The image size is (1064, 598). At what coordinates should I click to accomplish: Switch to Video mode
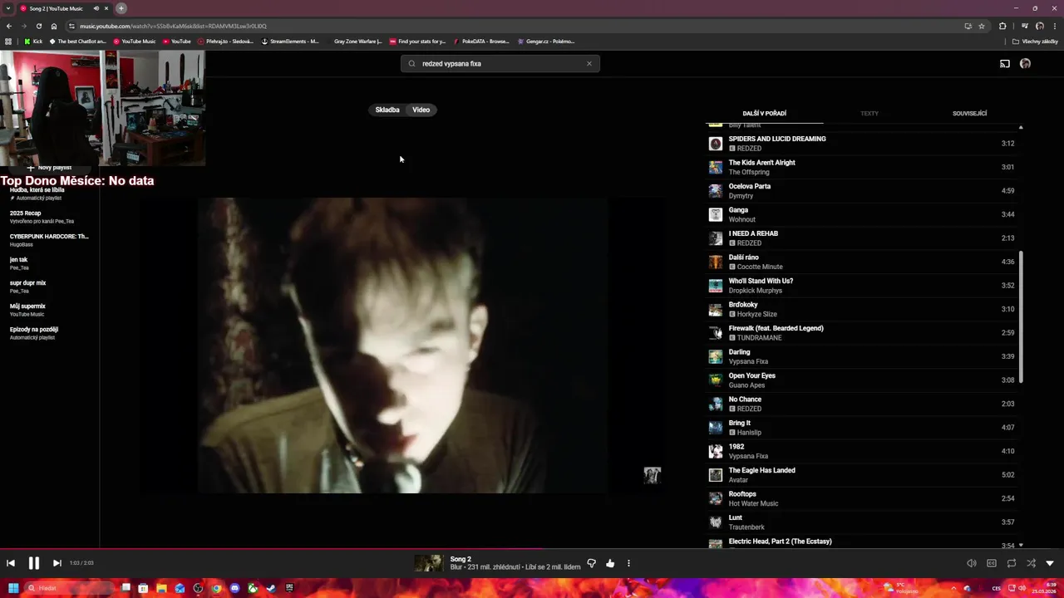pyautogui.click(x=421, y=110)
